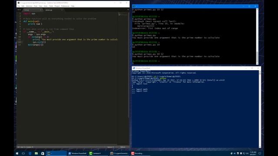Select the Recording... taskbar button
Image resolution: width=278 pixels, height=156 pixels.
(x=140, y=153)
